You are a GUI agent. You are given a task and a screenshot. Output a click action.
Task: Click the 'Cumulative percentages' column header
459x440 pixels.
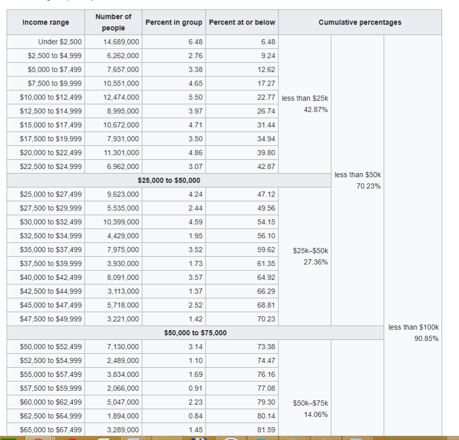(360, 22)
